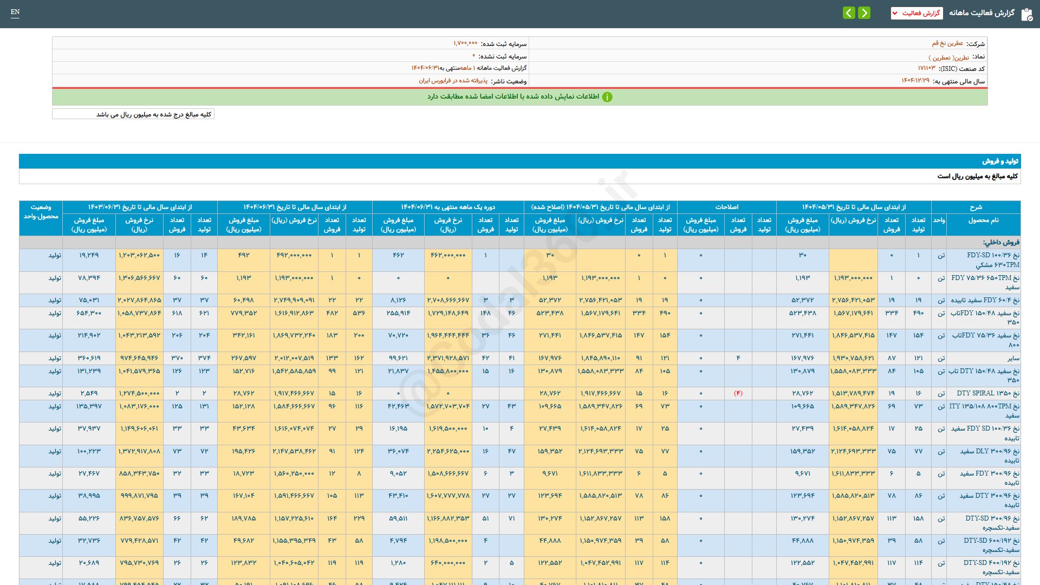
Task: Click registered capital value ۱,۷۰۰,۰۰۰
Action: [465, 43]
